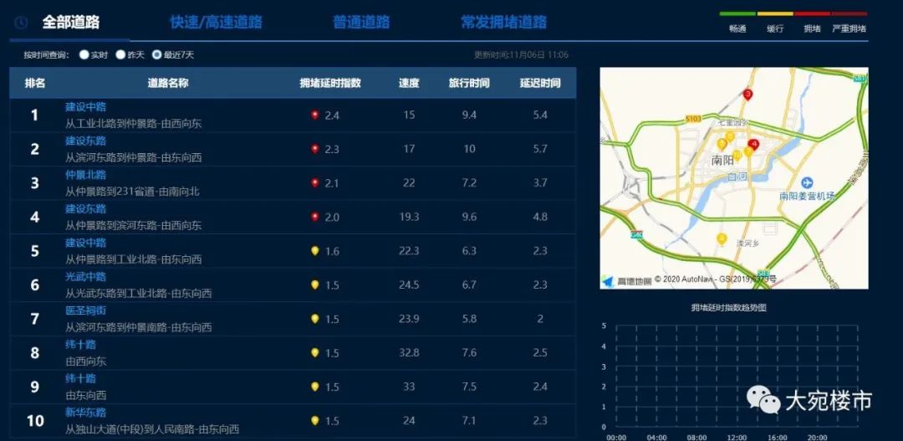Open the 医圣祠街 road link
Image resolution: width=903 pixels, height=441 pixels.
(x=85, y=310)
